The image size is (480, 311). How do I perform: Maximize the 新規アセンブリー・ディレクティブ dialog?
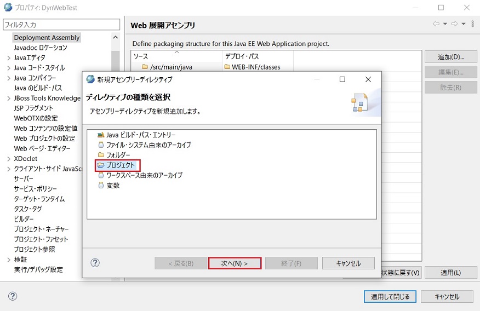pyautogui.click(x=342, y=79)
